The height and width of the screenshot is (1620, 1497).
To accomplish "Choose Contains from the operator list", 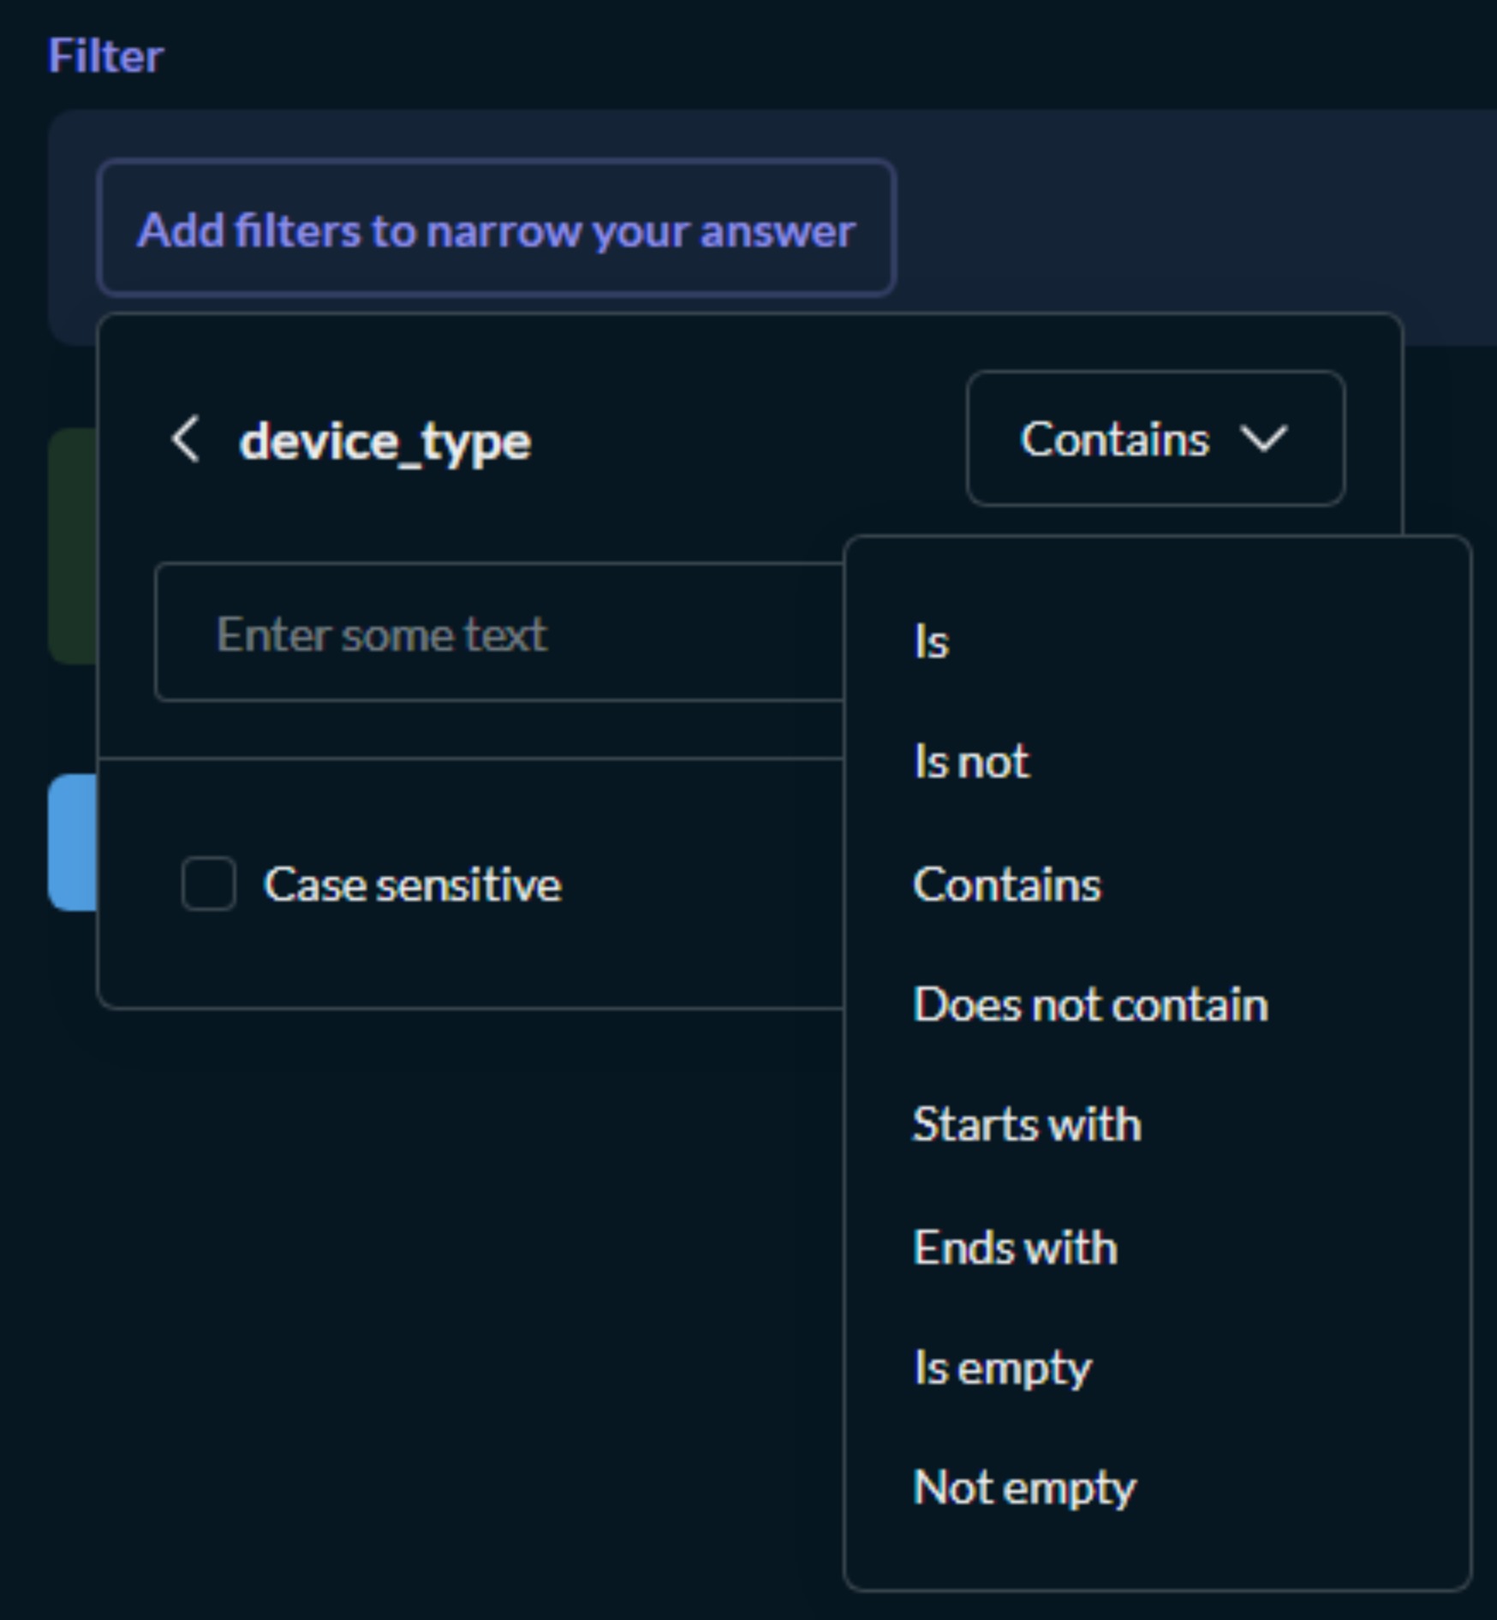I will (x=1006, y=884).
